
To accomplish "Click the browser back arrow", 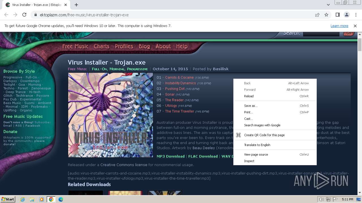I will pos(6,15).
